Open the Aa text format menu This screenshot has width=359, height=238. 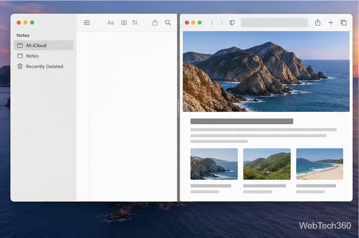(110, 23)
